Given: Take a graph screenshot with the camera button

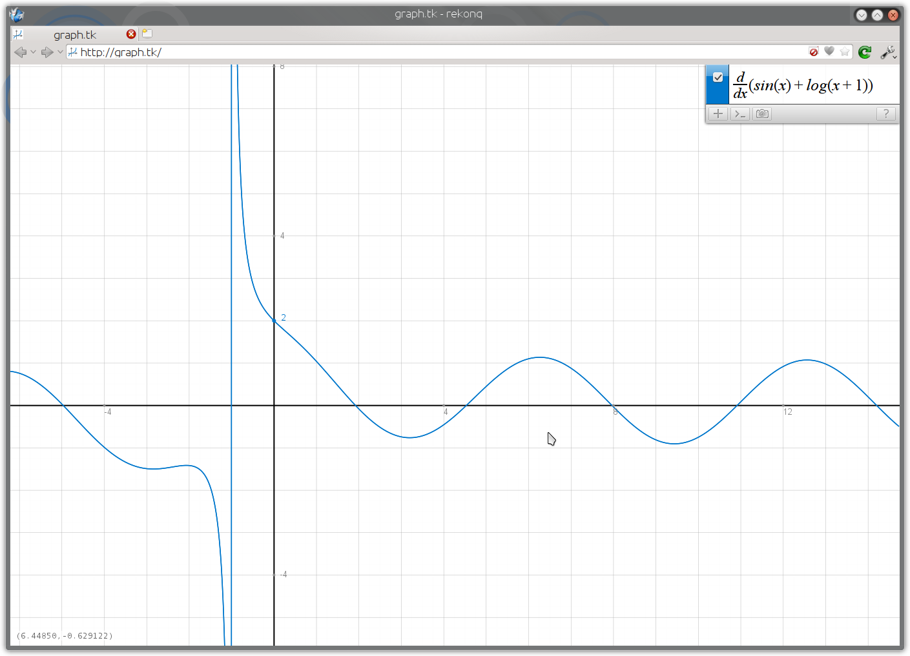Looking at the screenshot, I should [x=762, y=114].
